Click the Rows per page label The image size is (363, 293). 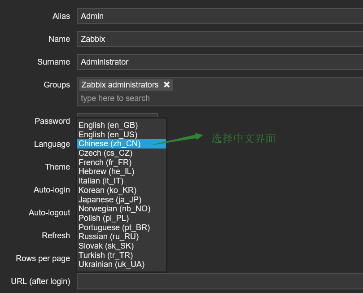tap(43, 258)
